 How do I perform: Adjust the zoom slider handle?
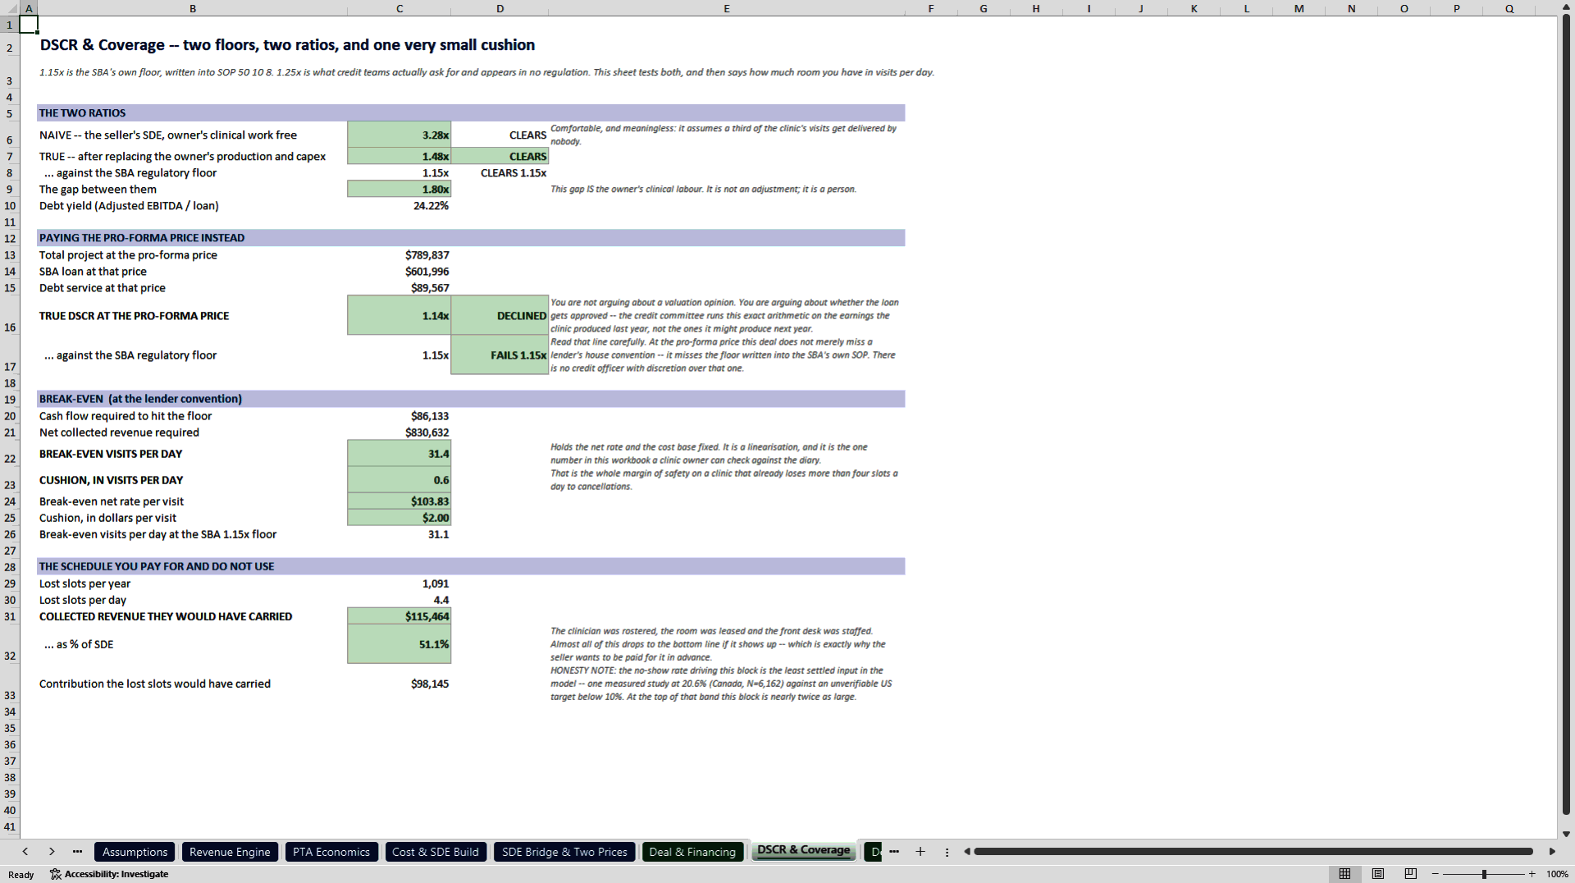tap(1484, 874)
